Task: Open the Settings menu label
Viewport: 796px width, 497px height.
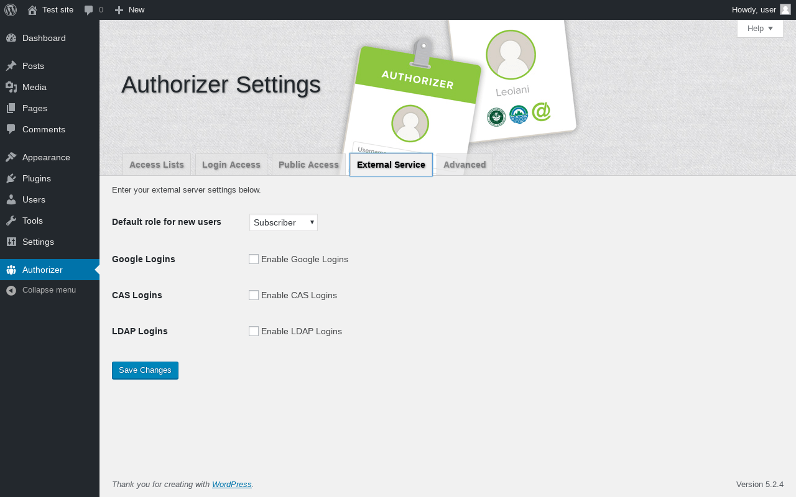Action: pyautogui.click(x=38, y=242)
